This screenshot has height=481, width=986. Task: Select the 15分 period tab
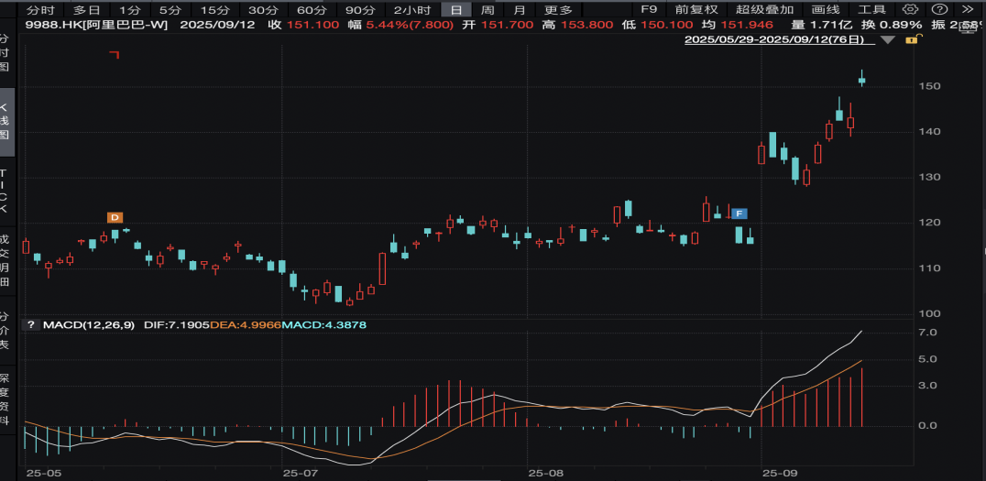click(x=215, y=9)
